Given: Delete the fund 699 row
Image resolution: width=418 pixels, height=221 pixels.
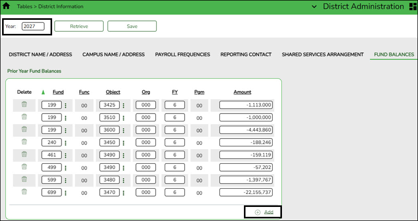Looking at the screenshot, I should point(24,192).
